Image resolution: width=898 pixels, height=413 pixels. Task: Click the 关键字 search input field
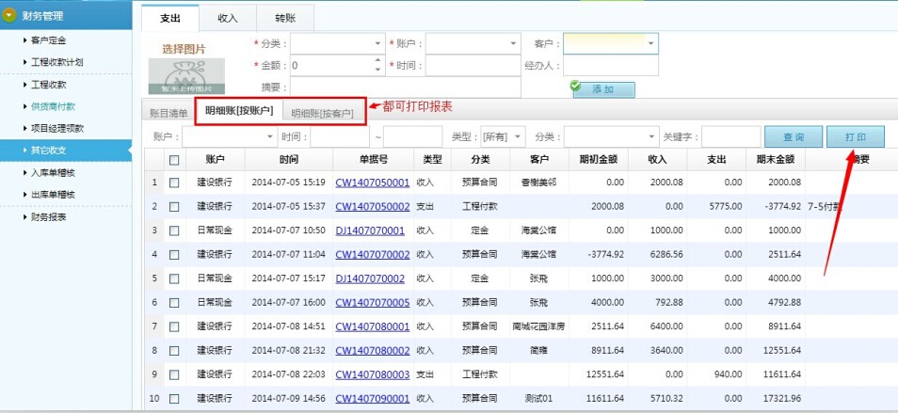click(x=730, y=136)
